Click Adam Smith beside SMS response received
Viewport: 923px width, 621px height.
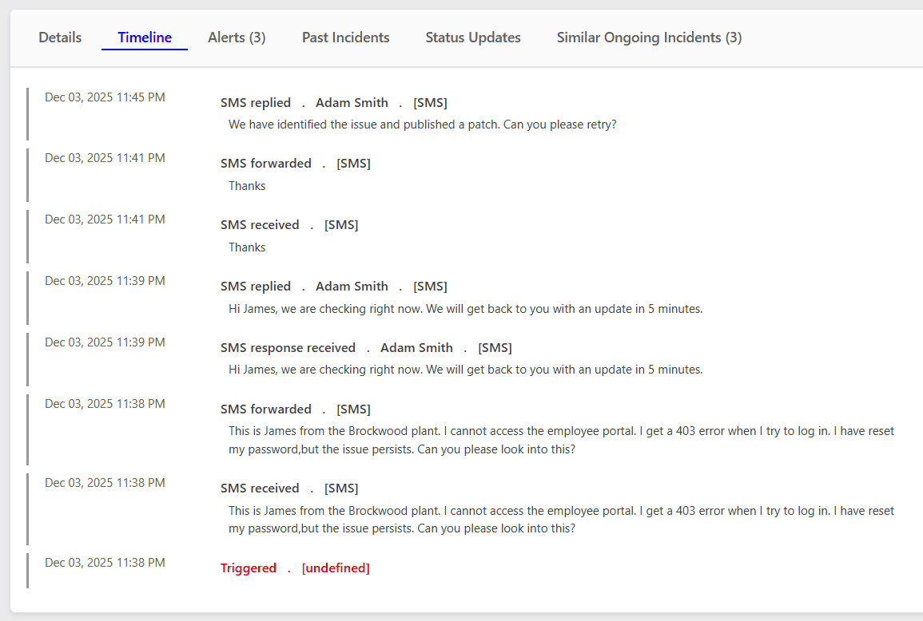tap(416, 347)
